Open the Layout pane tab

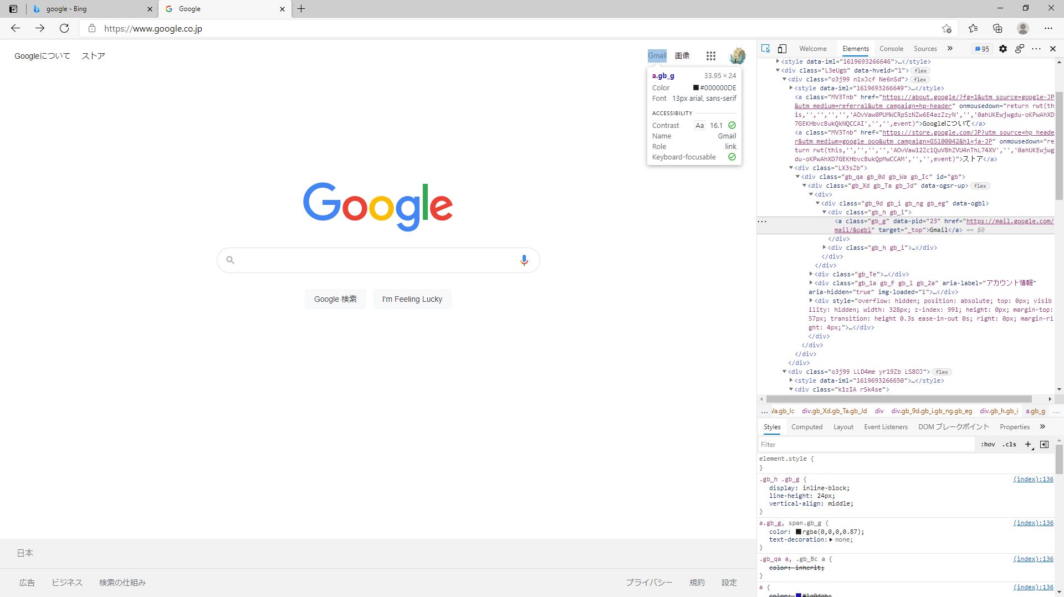pos(843,427)
